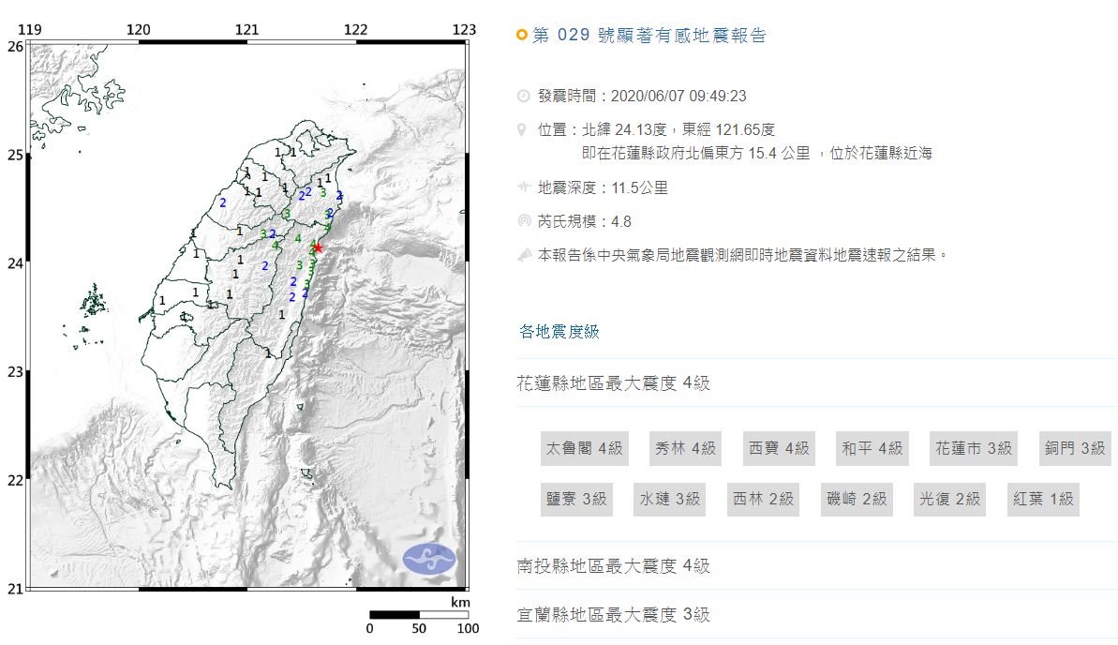The width and height of the screenshot is (1118, 645).
Task: Select the 西寶 4級 tag
Action: (779, 449)
